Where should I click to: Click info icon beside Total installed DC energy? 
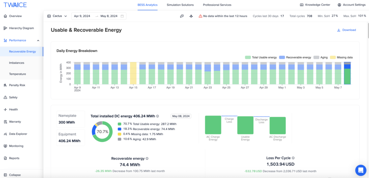[157, 116]
